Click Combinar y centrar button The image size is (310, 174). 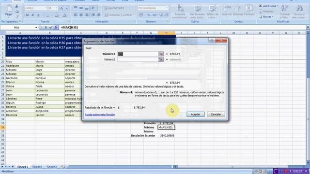point(119,15)
